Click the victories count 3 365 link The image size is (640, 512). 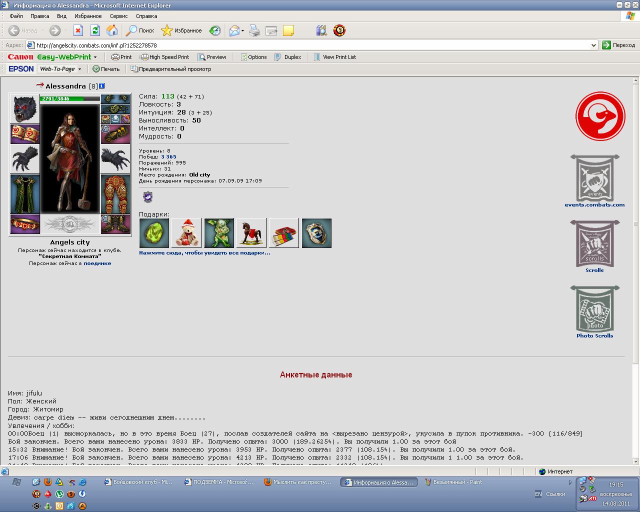[168, 157]
